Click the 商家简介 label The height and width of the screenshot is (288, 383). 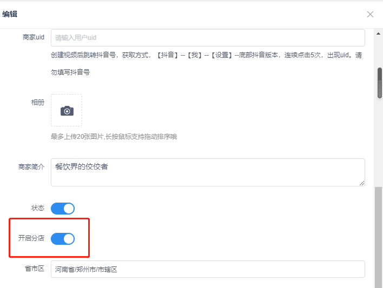coord(31,167)
